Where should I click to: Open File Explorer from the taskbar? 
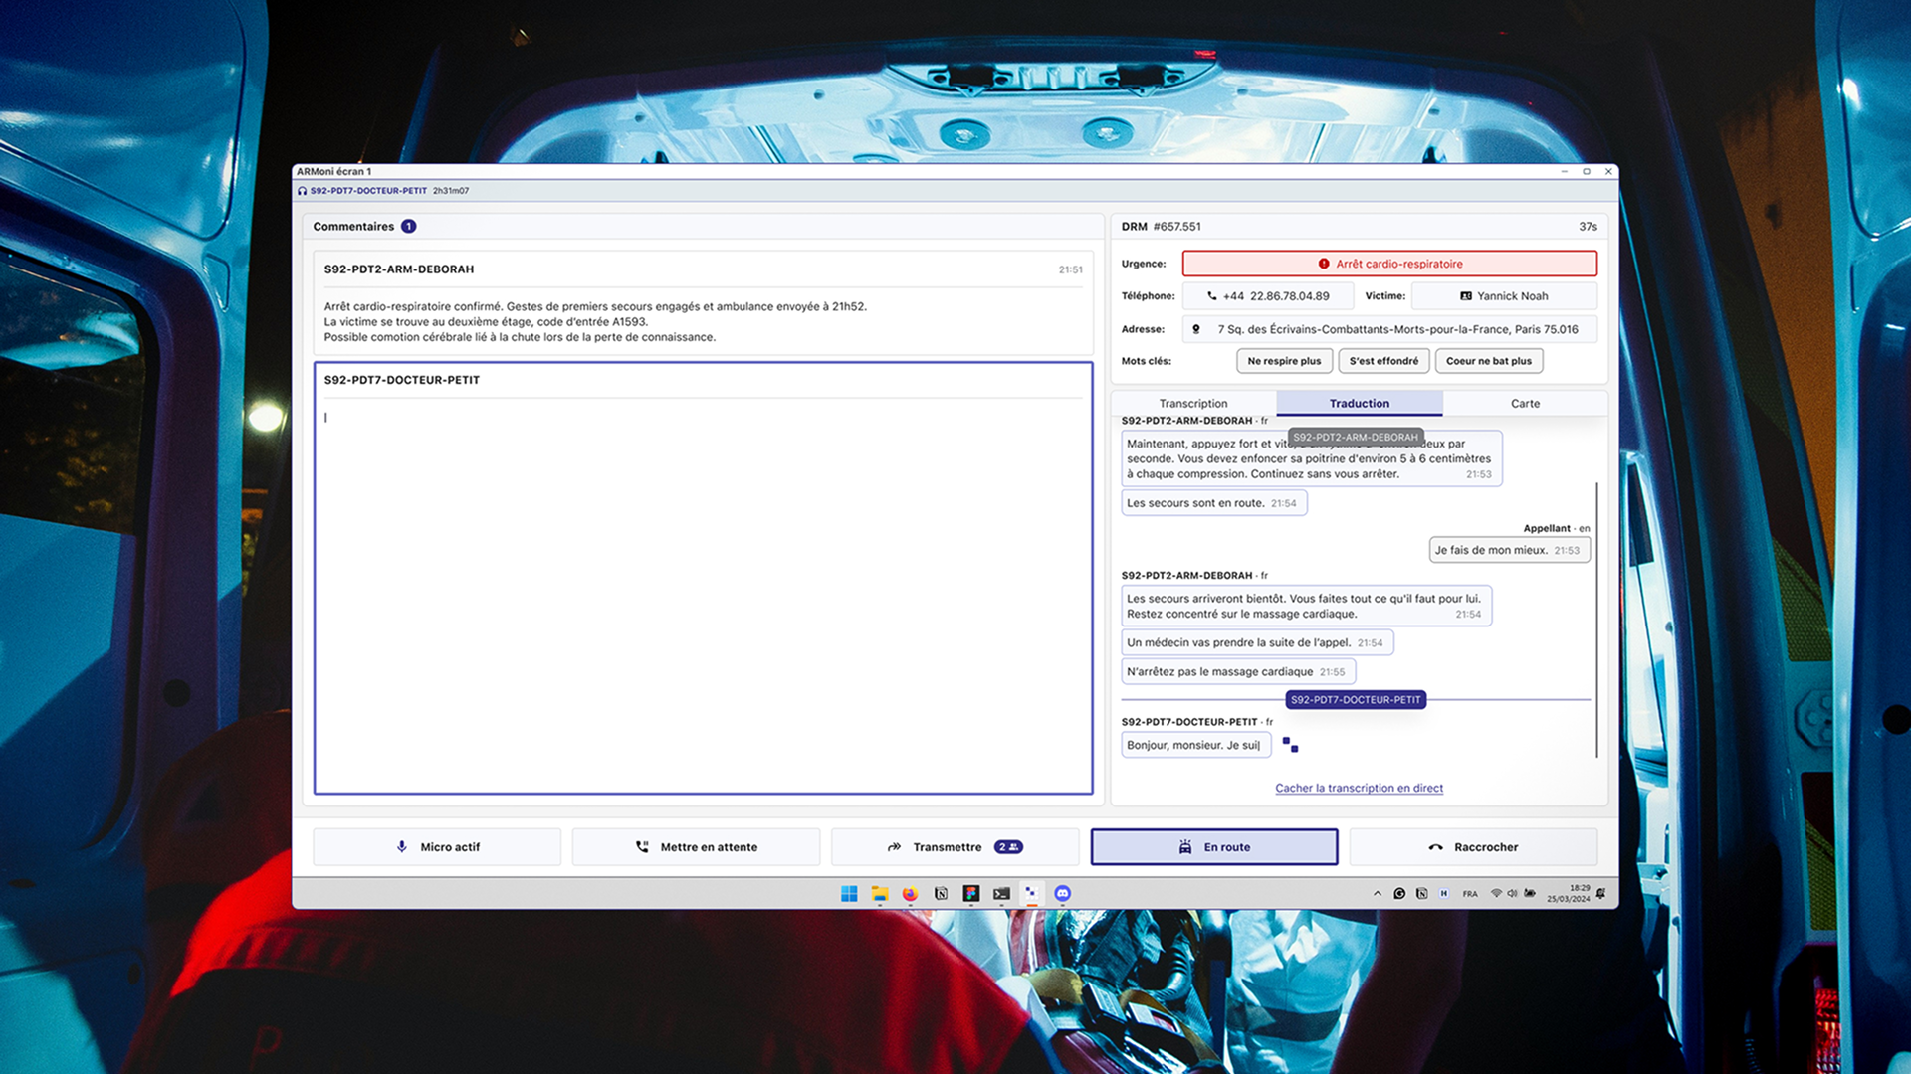point(880,894)
